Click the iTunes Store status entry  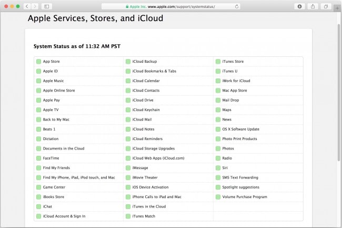[x=233, y=62]
